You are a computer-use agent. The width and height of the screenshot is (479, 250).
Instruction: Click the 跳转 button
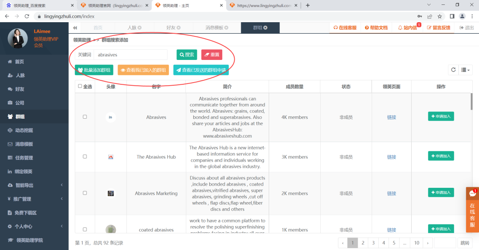coord(465,243)
